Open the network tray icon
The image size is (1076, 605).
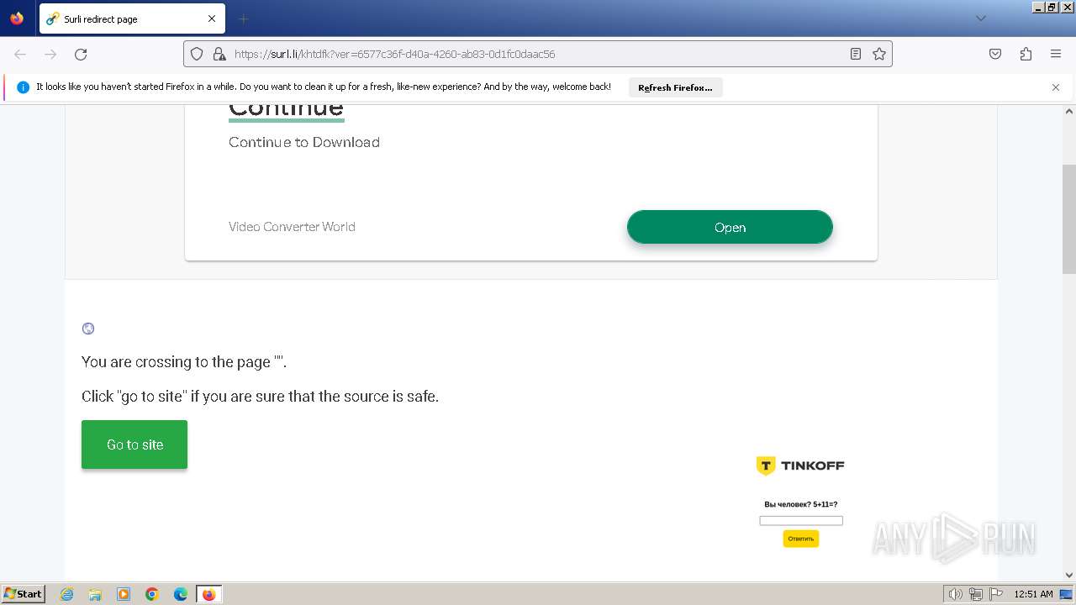pyautogui.click(x=976, y=594)
